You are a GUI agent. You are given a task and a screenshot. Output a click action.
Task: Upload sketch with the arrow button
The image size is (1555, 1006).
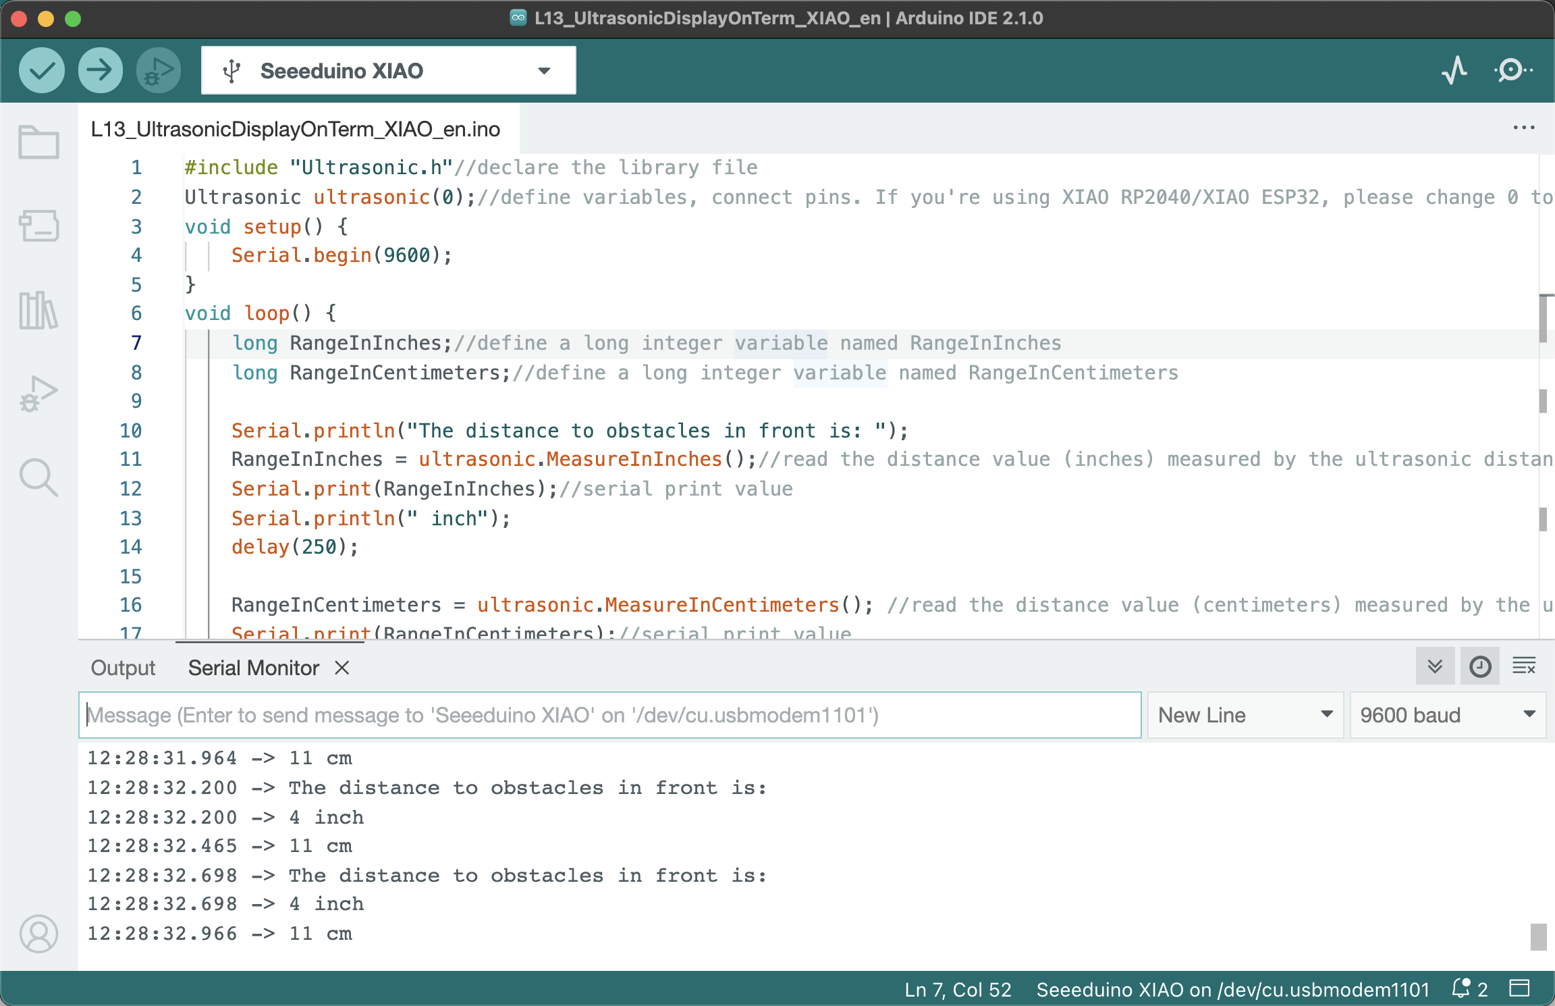pos(101,70)
